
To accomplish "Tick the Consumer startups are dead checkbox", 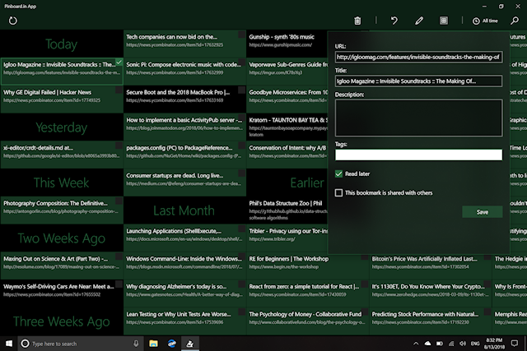I will [x=241, y=173].
